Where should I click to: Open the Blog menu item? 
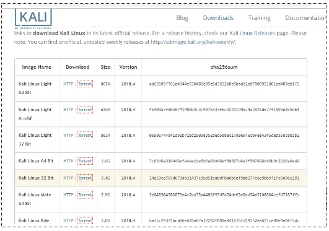point(182,18)
